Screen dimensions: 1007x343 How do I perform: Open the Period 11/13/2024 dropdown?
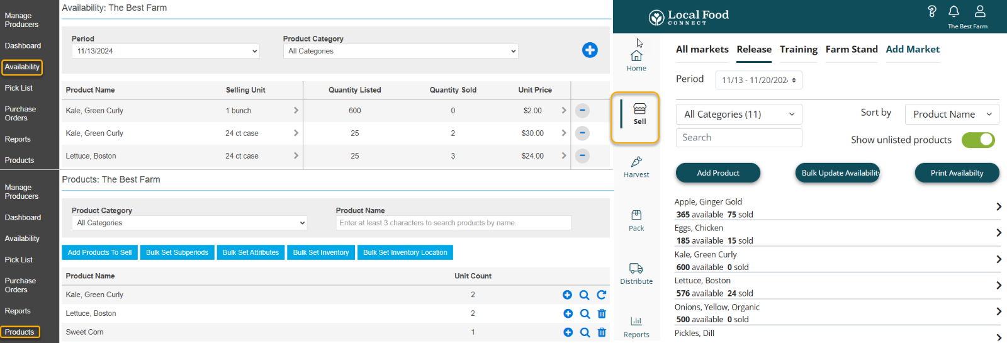click(166, 51)
